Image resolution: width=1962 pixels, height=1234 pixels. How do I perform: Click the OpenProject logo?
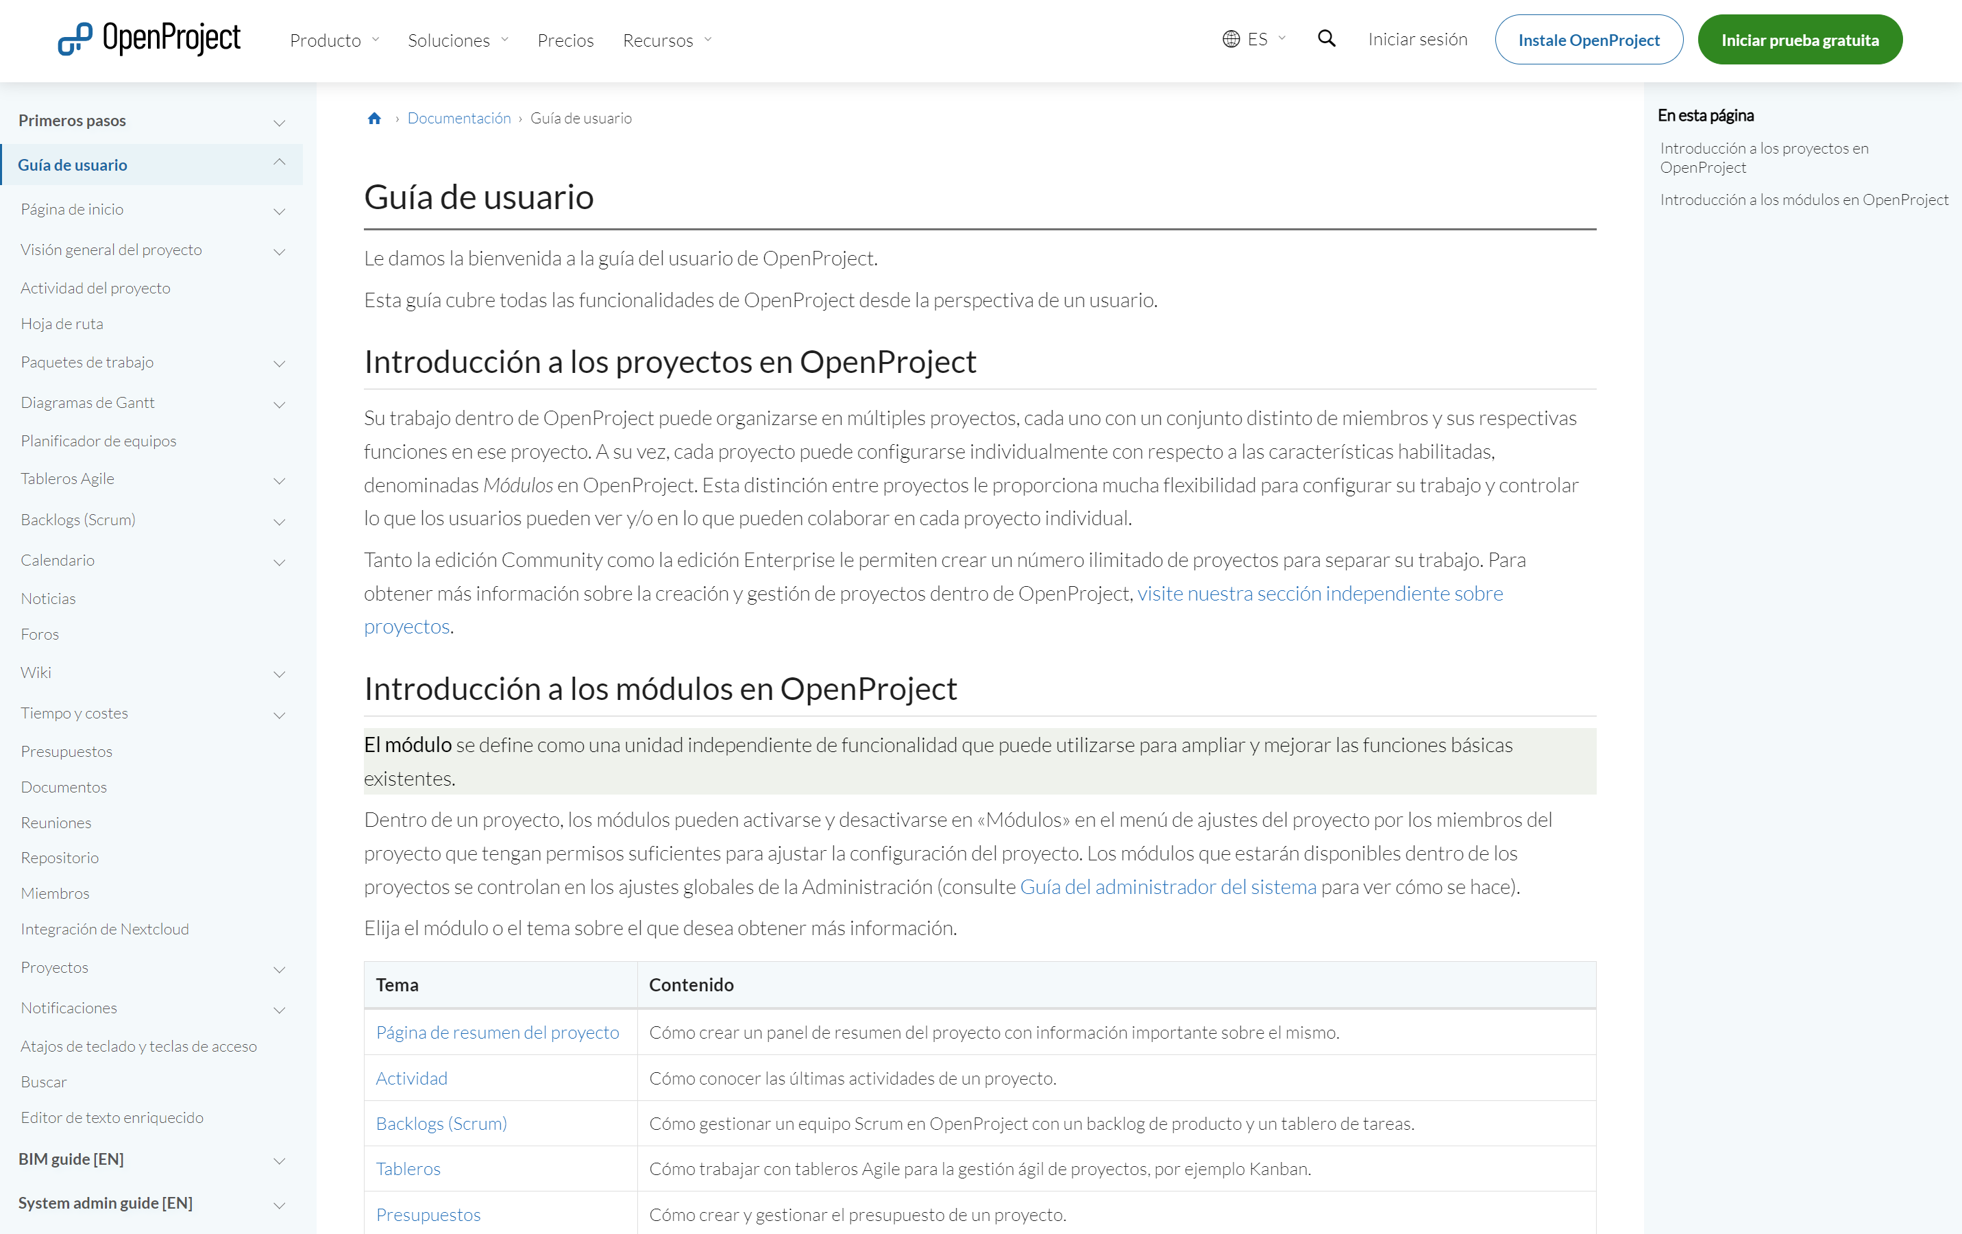pyautogui.click(x=148, y=38)
